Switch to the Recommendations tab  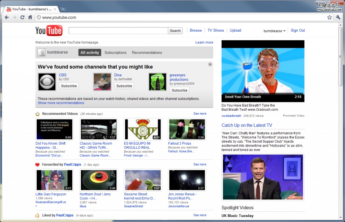coord(147,52)
